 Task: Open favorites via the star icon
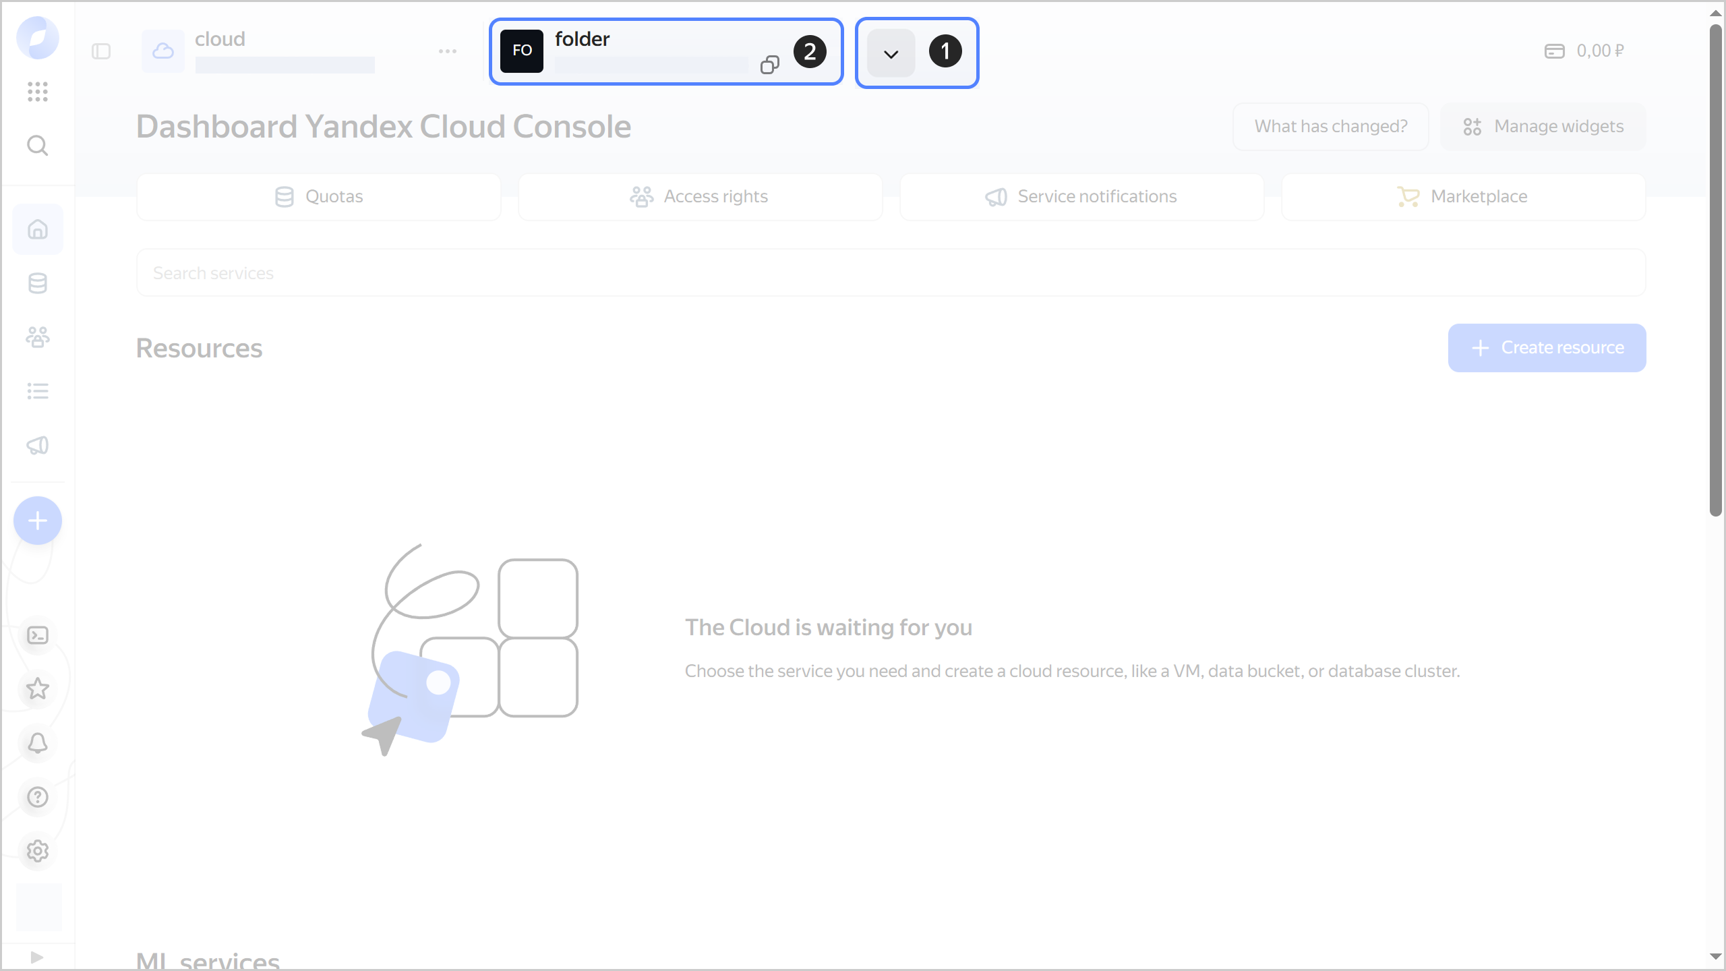pyautogui.click(x=38, y=688)
